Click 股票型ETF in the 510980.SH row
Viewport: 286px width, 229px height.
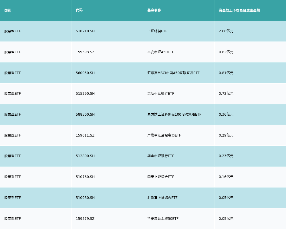pyautogui.click(x=13, y=198)
